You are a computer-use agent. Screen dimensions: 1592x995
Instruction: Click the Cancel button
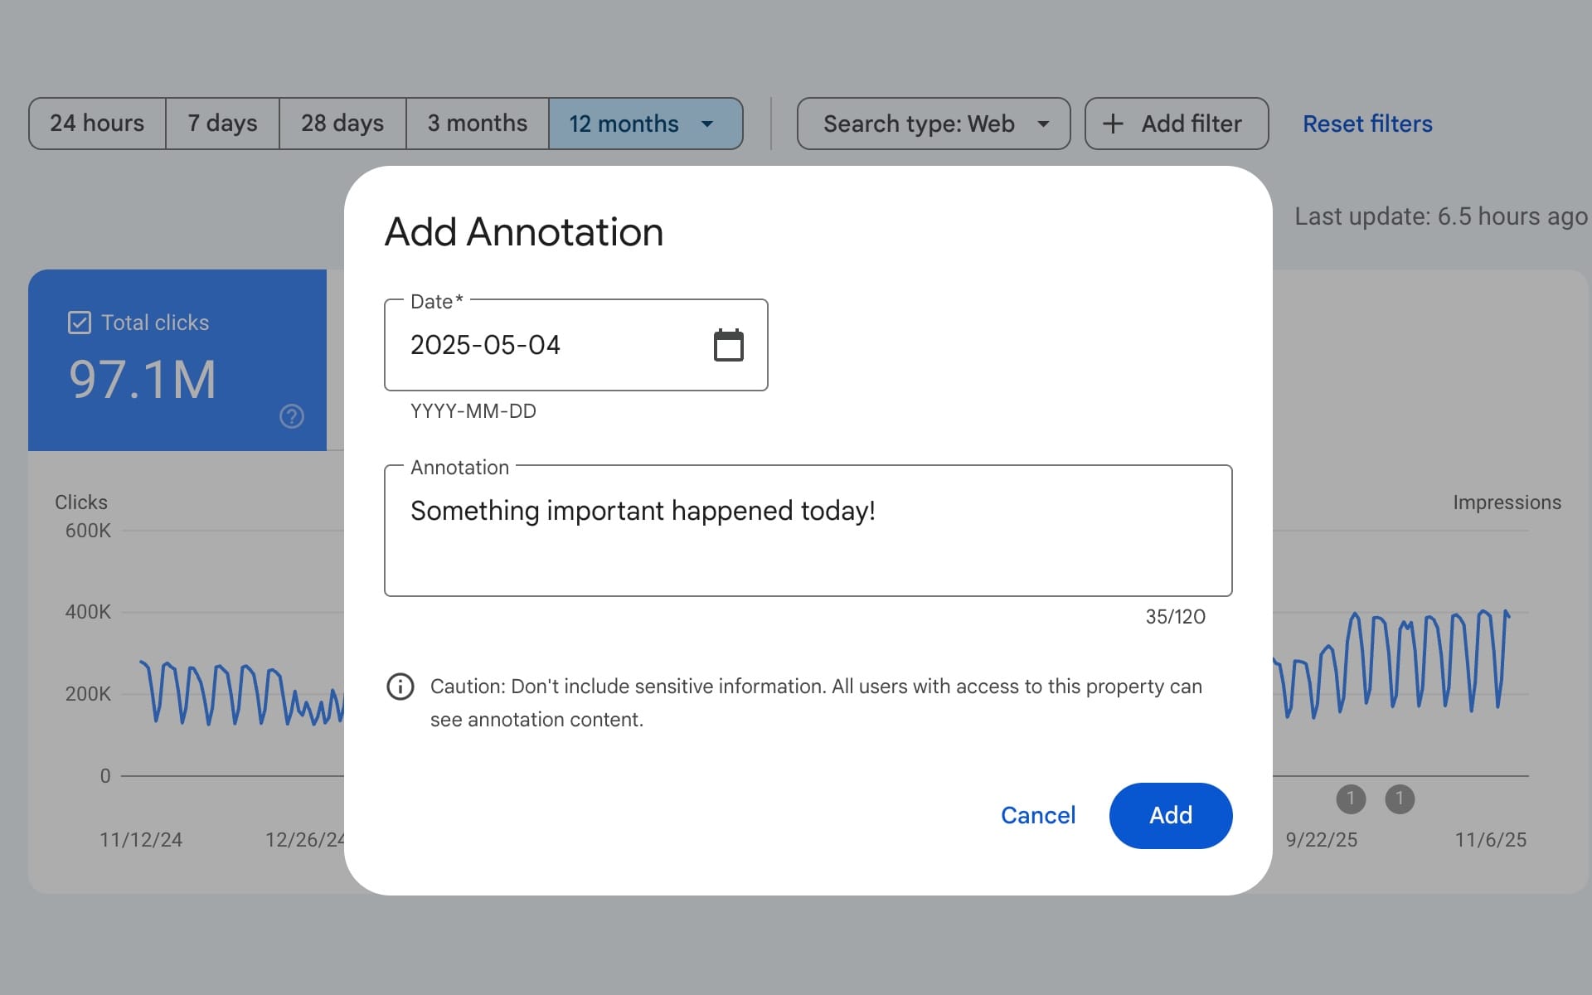tap(1037, 815)
